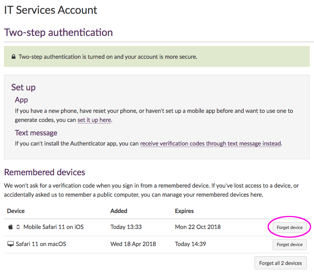Click the Added column header
This screenshot has width=314, height=274.
pyautogui.click(x=119, y=211)
